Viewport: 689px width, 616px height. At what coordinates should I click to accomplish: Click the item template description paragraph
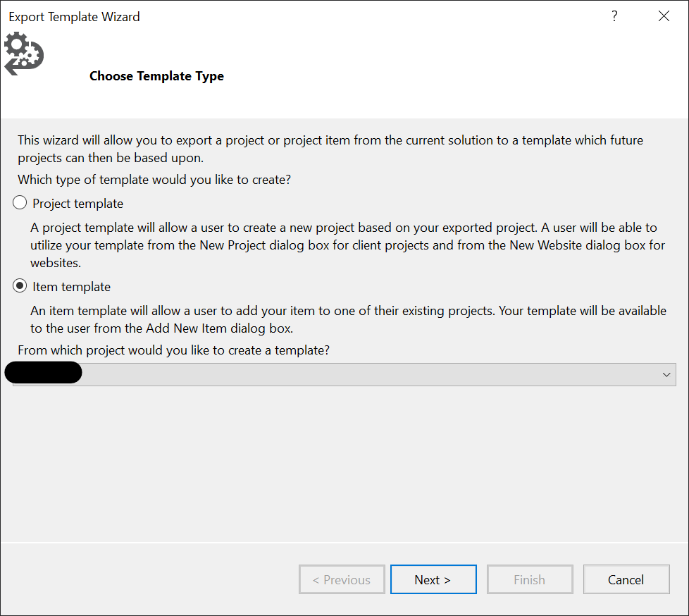coord(348,319)
